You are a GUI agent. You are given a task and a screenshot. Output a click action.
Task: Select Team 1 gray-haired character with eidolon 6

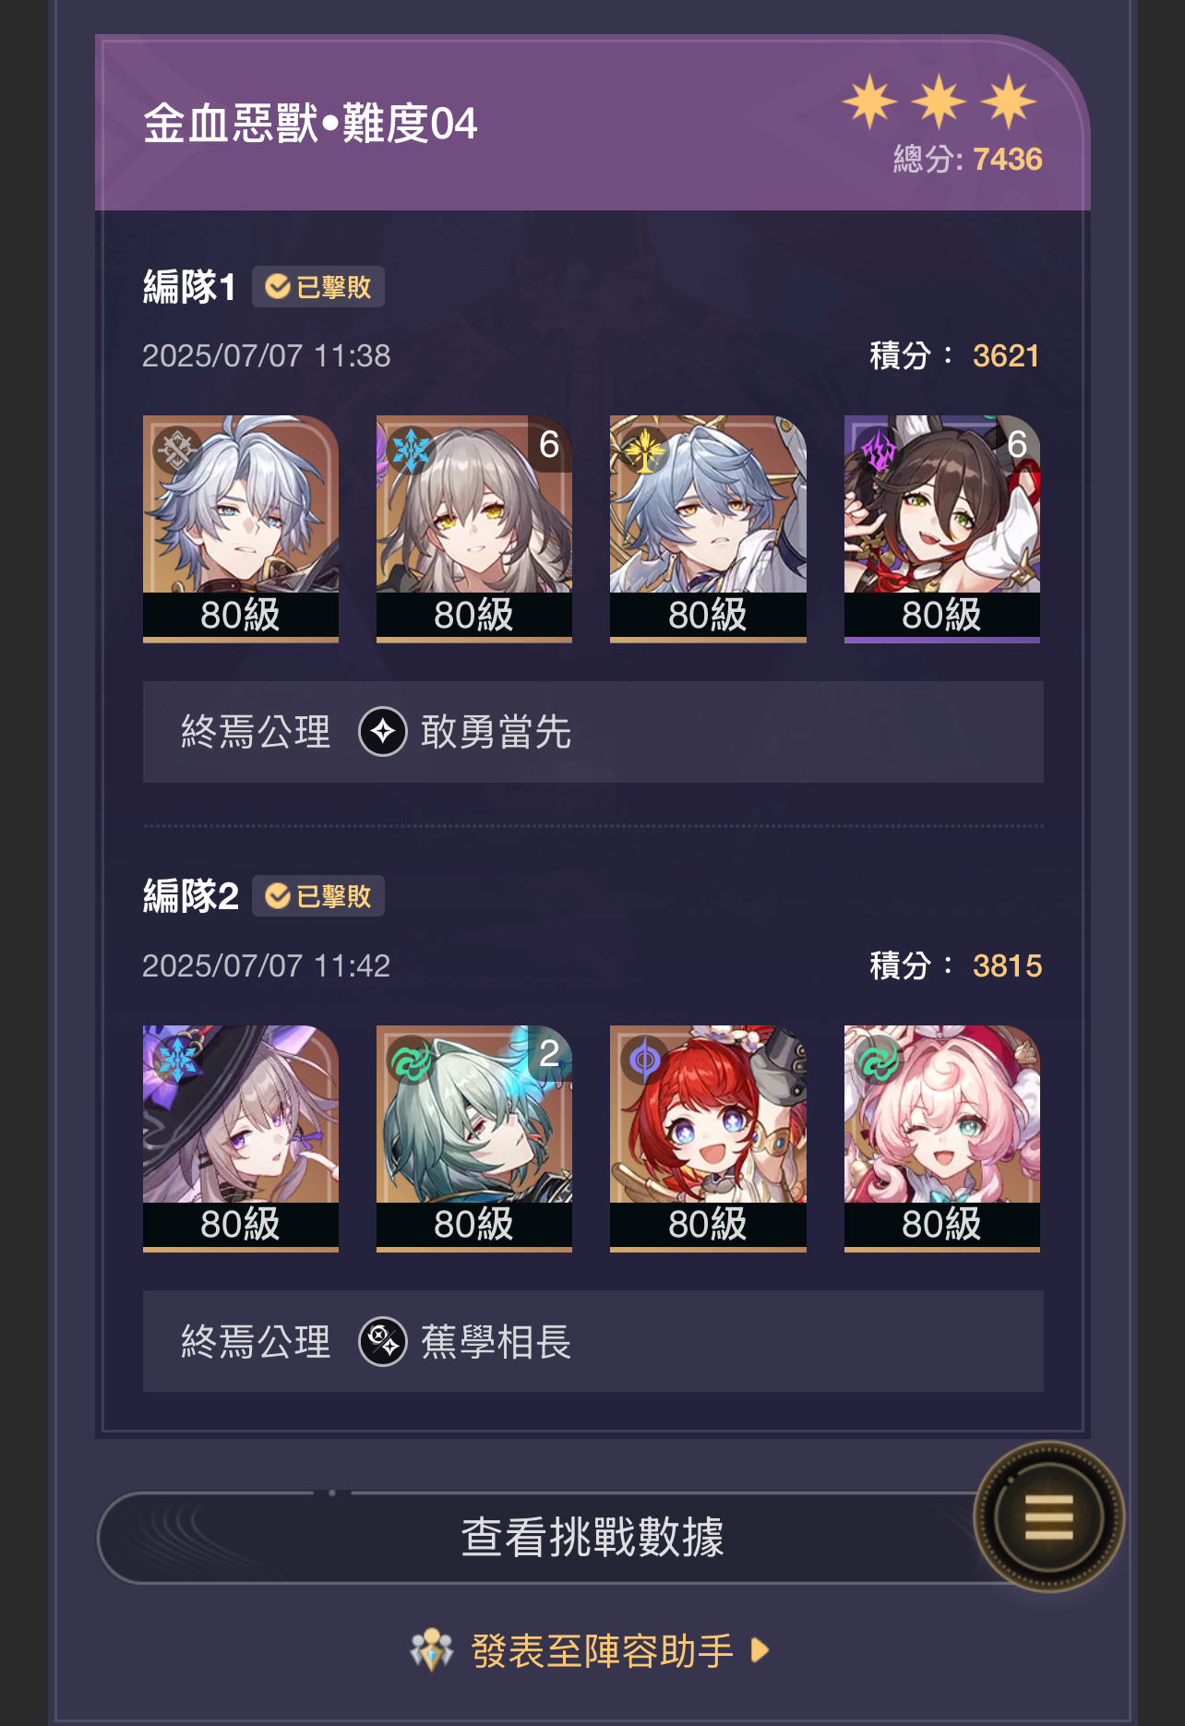tap(474, 528)
